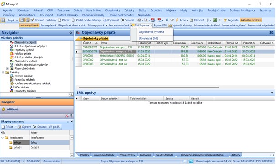Select Položky objednávek přijatých tree item
Image resolution: width=276 pixels, height=166 pixels.
(x=31, y=47)
